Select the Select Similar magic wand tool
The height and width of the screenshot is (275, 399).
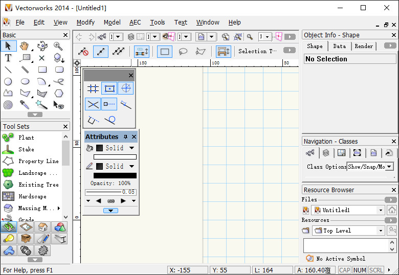click(x=42, y=104)
